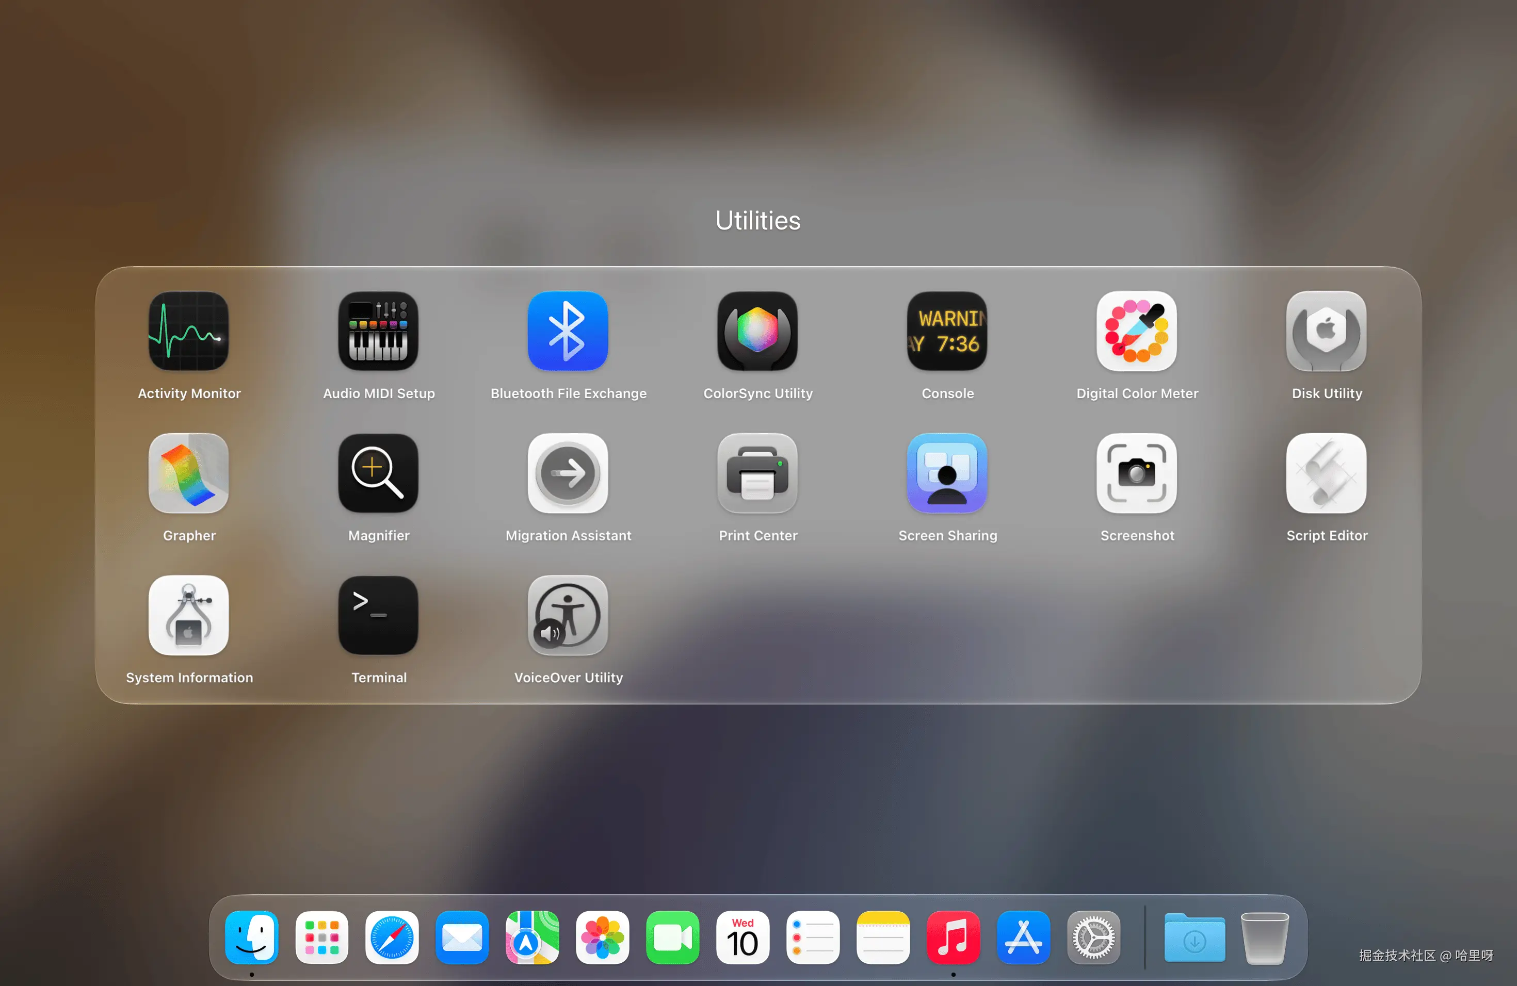The height and width of the screenshot is (986, 1517).
Task: Click the Digital Color Meter label
Action: tap(1137, 393)
